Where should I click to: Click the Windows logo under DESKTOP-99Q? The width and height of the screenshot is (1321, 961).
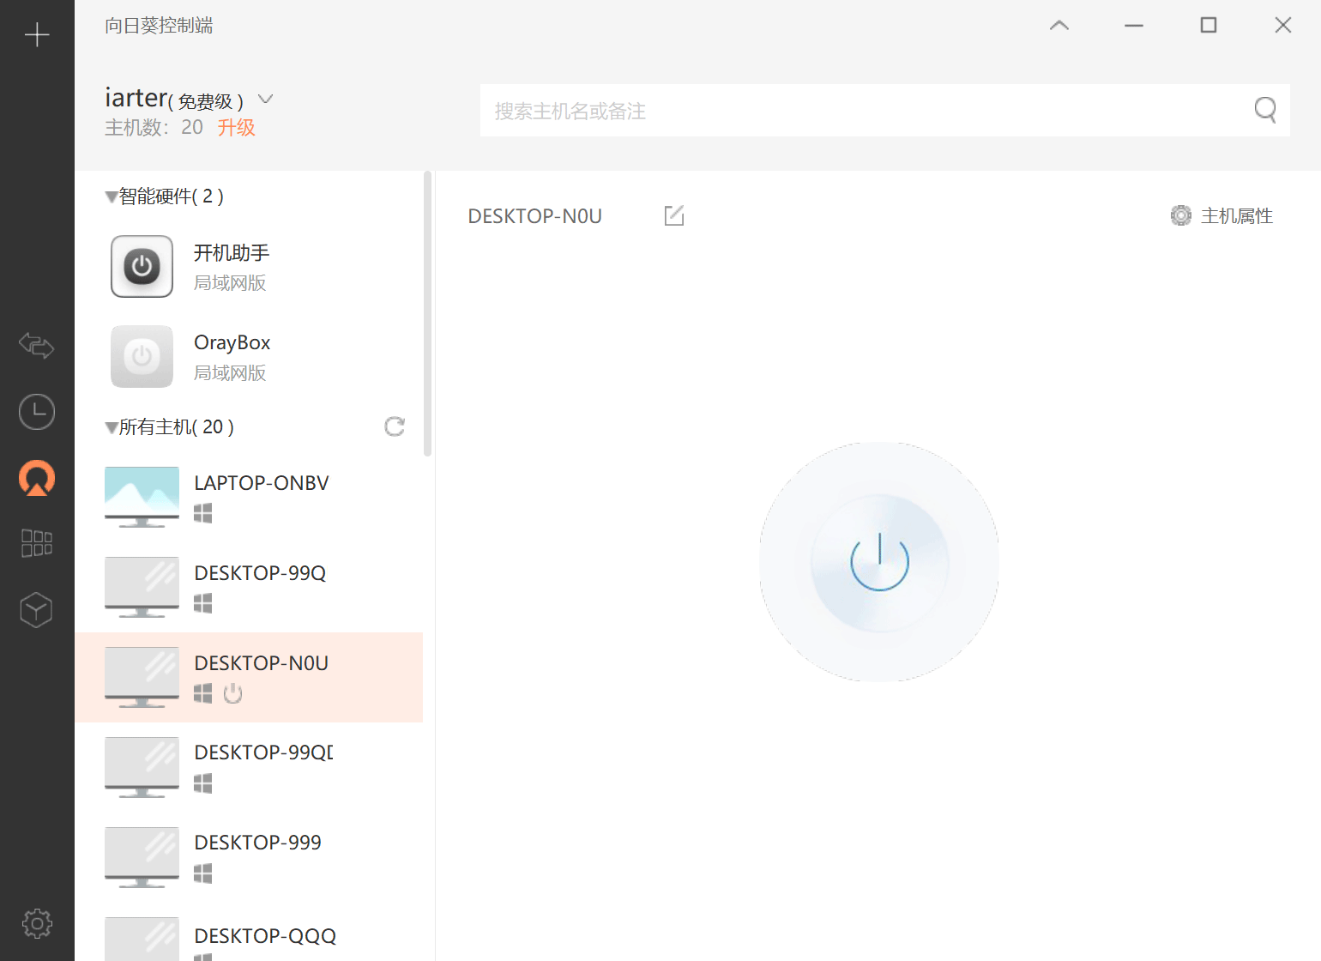coord(203,603)
